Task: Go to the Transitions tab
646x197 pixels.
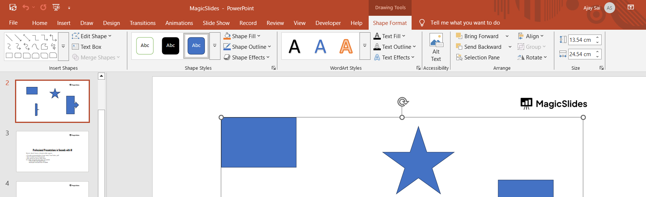Action: pos(143,23)
